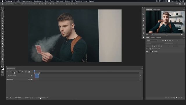Open the Navigator panel flyout menu
Screen dimensions: 186x105
tap(184, 9)
